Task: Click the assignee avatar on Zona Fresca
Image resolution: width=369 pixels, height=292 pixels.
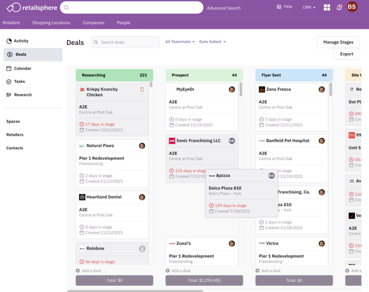Action: (322, 89)
